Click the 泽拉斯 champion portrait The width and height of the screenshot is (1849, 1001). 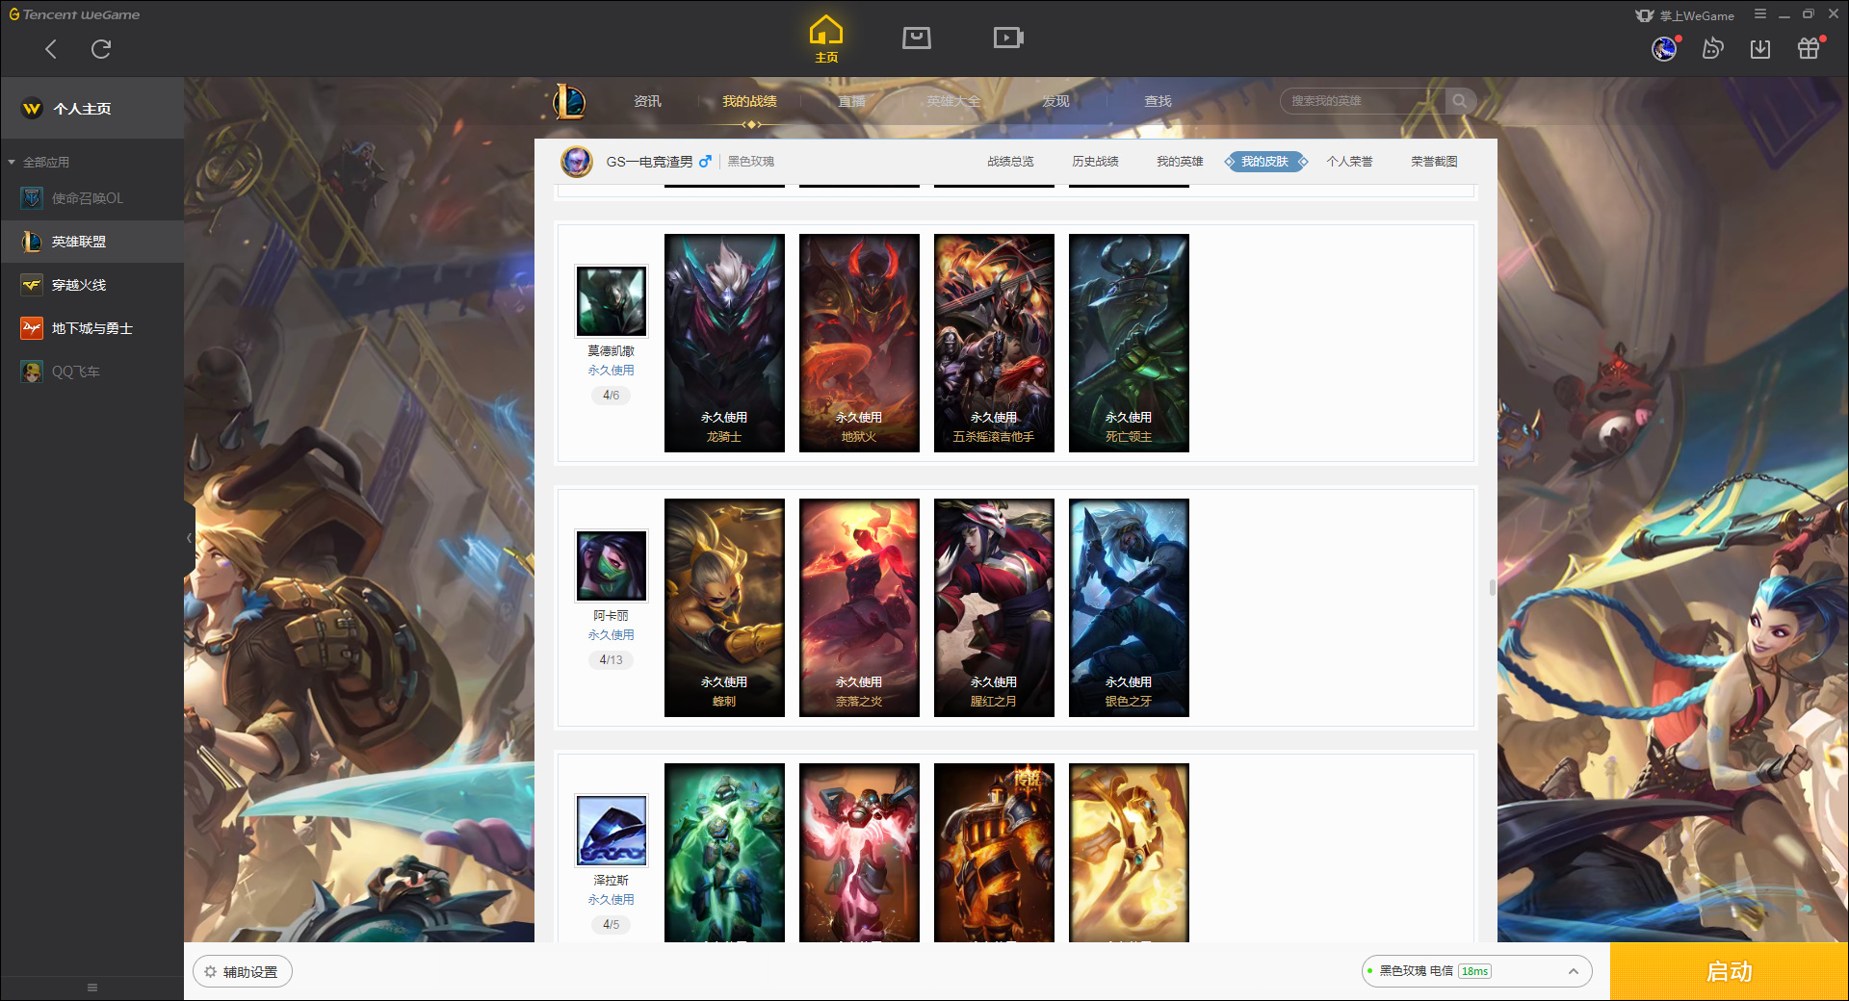[612, 831]
